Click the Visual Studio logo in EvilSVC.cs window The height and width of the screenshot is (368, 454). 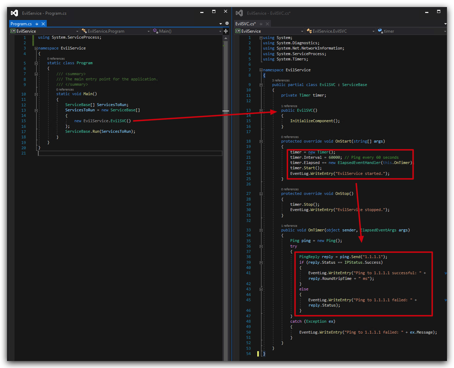[239, 13]
